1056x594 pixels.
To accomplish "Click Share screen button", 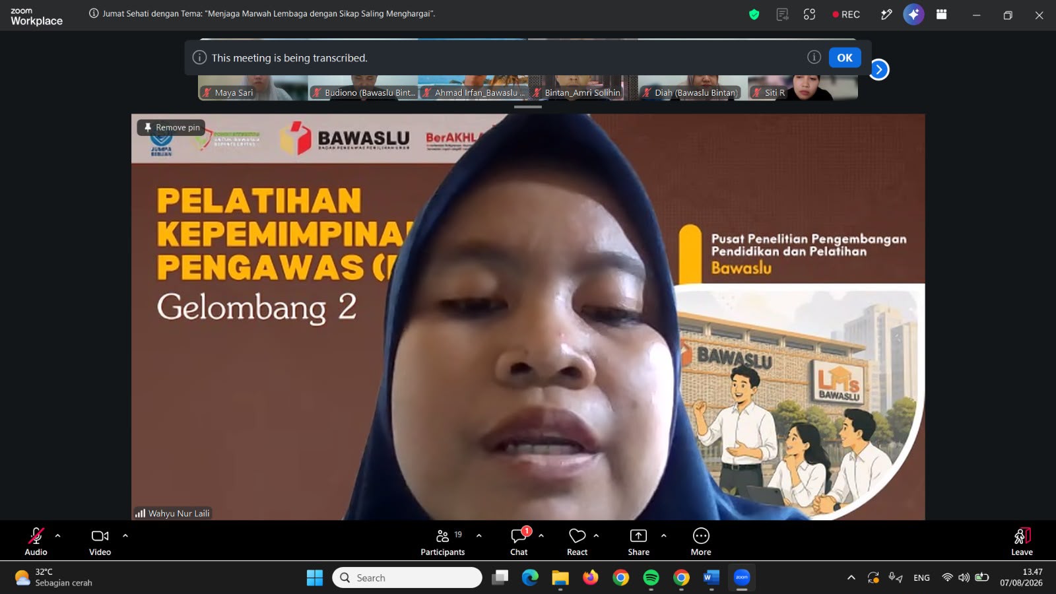I will (638, 541).
